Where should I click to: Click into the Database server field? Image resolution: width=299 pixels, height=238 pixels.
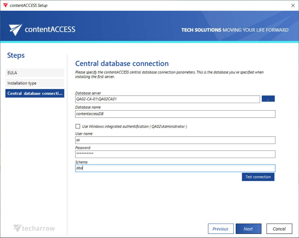167,99
